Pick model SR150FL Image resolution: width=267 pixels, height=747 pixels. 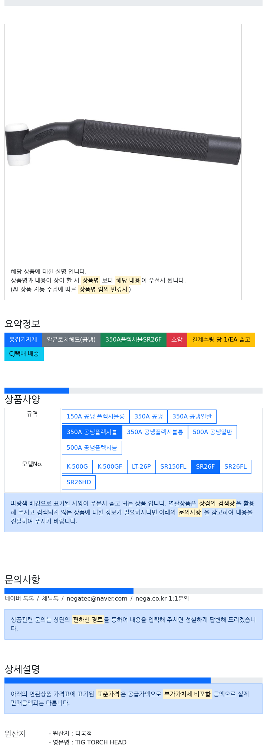173,466
